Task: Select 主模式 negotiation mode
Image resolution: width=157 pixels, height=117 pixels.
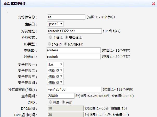Action: point(51,37)
